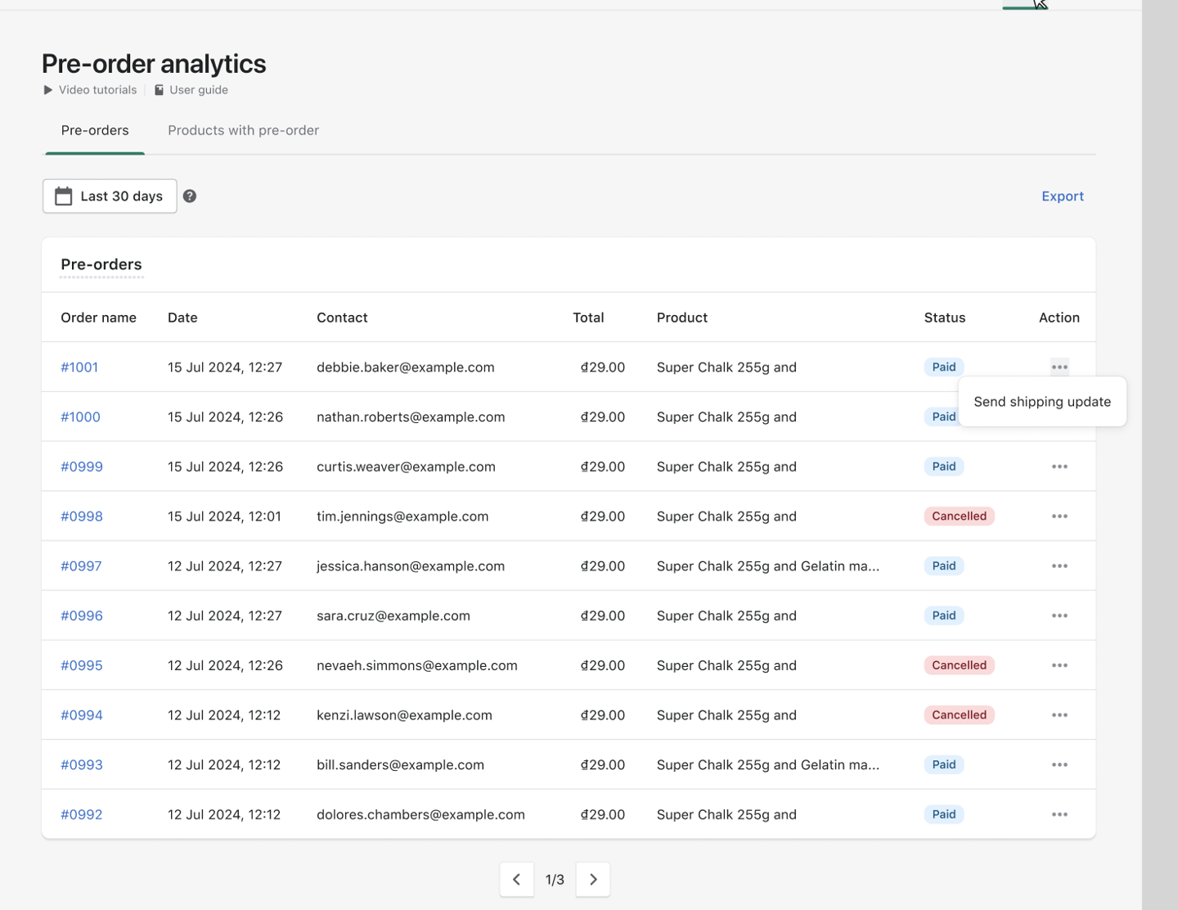The image size is (1178, 910).
Task: Open actions menu for order #0995
Action: 1059,665
